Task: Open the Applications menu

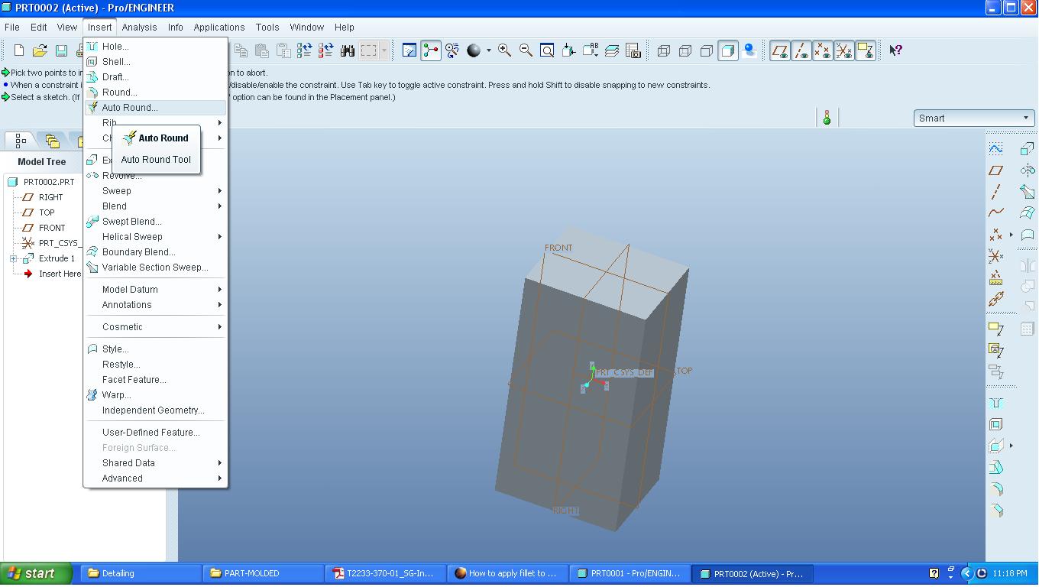Action: tap(219, 27)
